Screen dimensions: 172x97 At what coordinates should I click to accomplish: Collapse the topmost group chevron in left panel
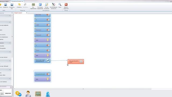10,16
